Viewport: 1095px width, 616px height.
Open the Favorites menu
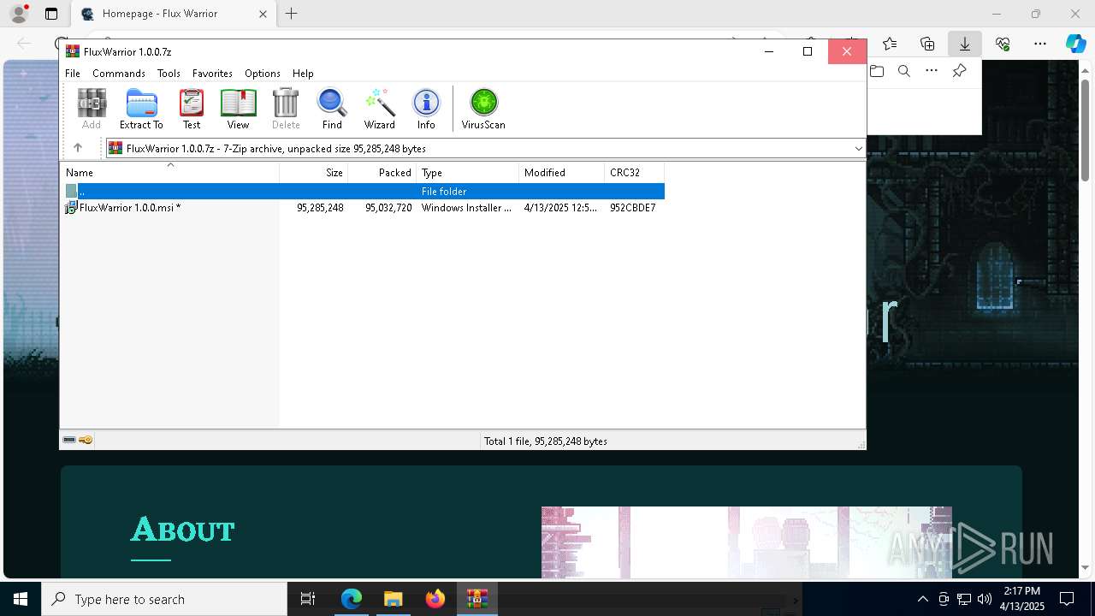212,74
